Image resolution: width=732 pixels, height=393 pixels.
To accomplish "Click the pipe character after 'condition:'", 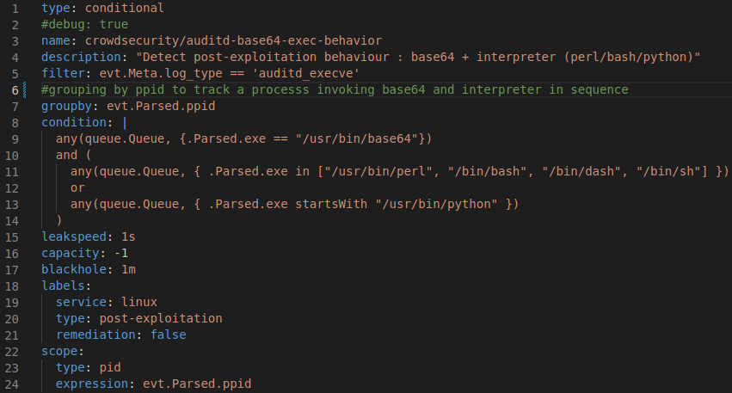I will tap(124, 122).
